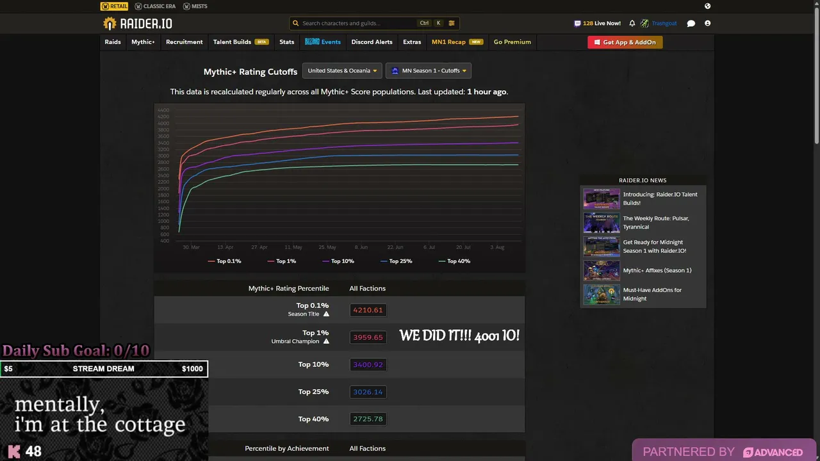Toggle the Top 40% chart series
This screenshot has height=461, width=820.
pyautogui.click(x=454, y=261)
